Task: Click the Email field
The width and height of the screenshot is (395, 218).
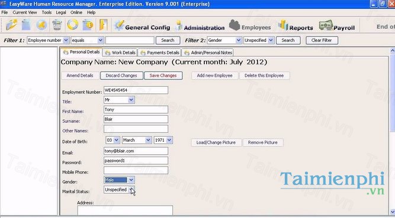Action: coord(136,151)
